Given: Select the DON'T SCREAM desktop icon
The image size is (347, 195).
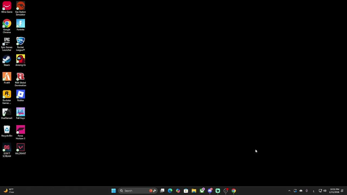Looking at the screenshot, I should 7,150.
